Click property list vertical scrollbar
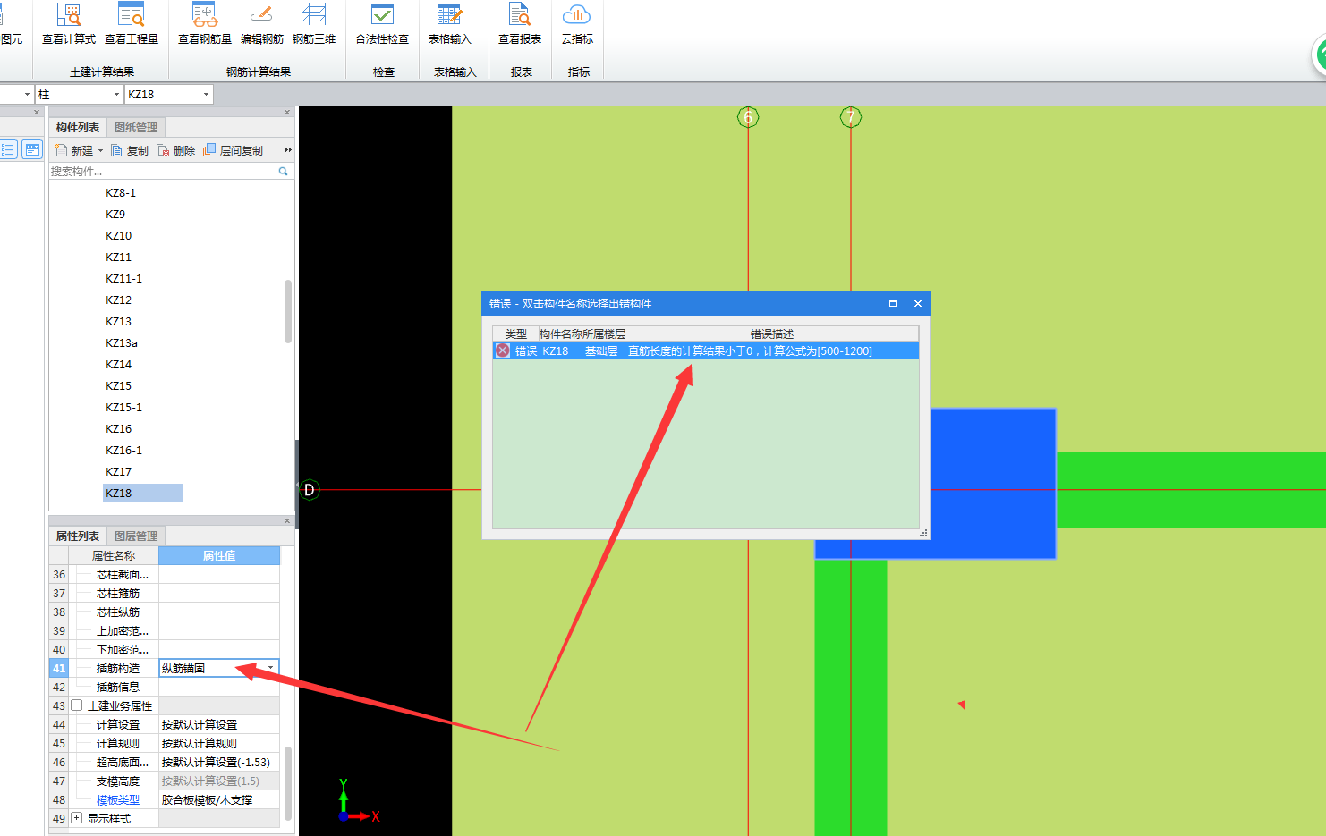The width and height of the screenshot is (1326, 836). (x=288, y=783)
